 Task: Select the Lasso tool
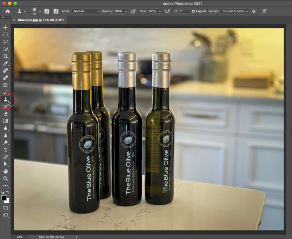coord(5,42)
